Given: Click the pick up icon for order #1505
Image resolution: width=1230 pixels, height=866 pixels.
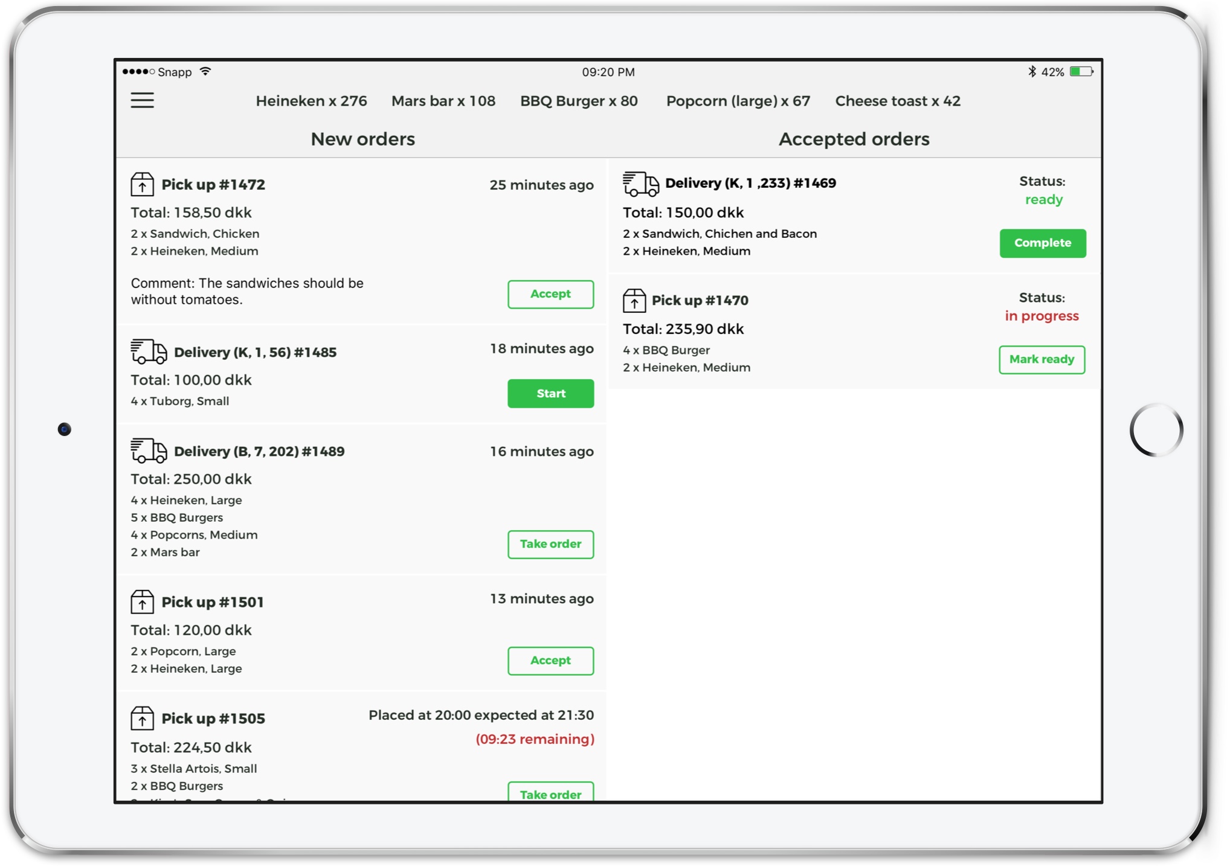Looking at the screenshot, I should pos(142,718).
